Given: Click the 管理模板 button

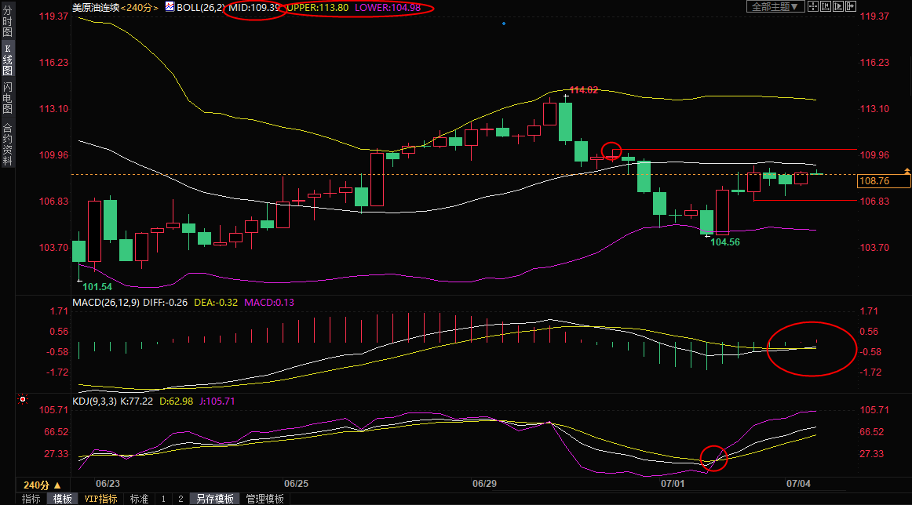Looking at the screenshot, I should tap(265, 499).
